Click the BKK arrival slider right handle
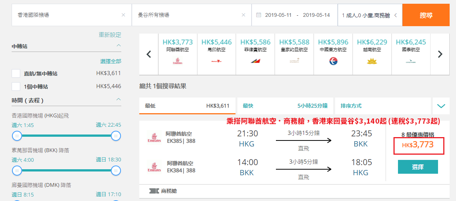The height and width of the screenshot is (201, 456). (x=116, y=171)
